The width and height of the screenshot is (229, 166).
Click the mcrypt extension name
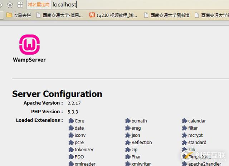click(195, 135)
